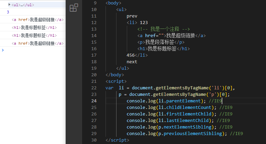266x144 pixels.
Task: Click the console input prompt arrow
Action: pos(2,50)
